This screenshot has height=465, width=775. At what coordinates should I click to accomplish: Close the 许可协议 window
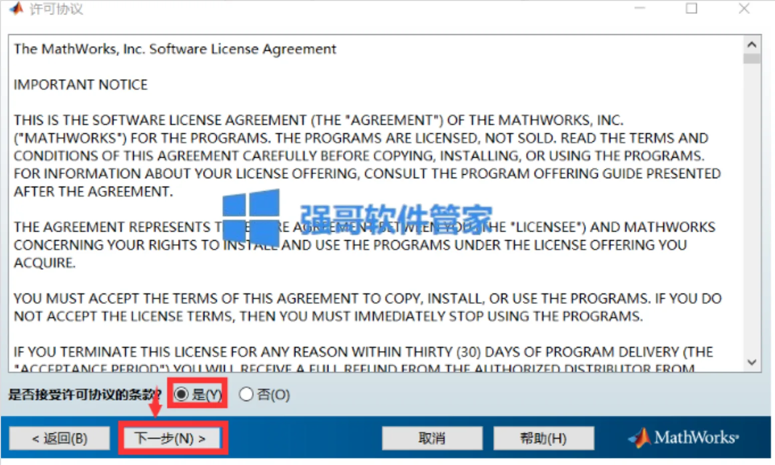pos(744,9)
